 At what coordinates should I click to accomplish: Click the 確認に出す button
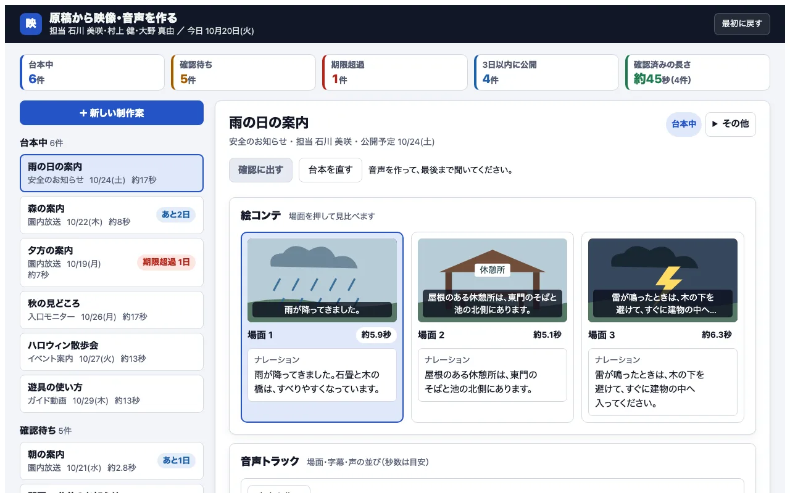pyautogui.click(x=260, y=170)
